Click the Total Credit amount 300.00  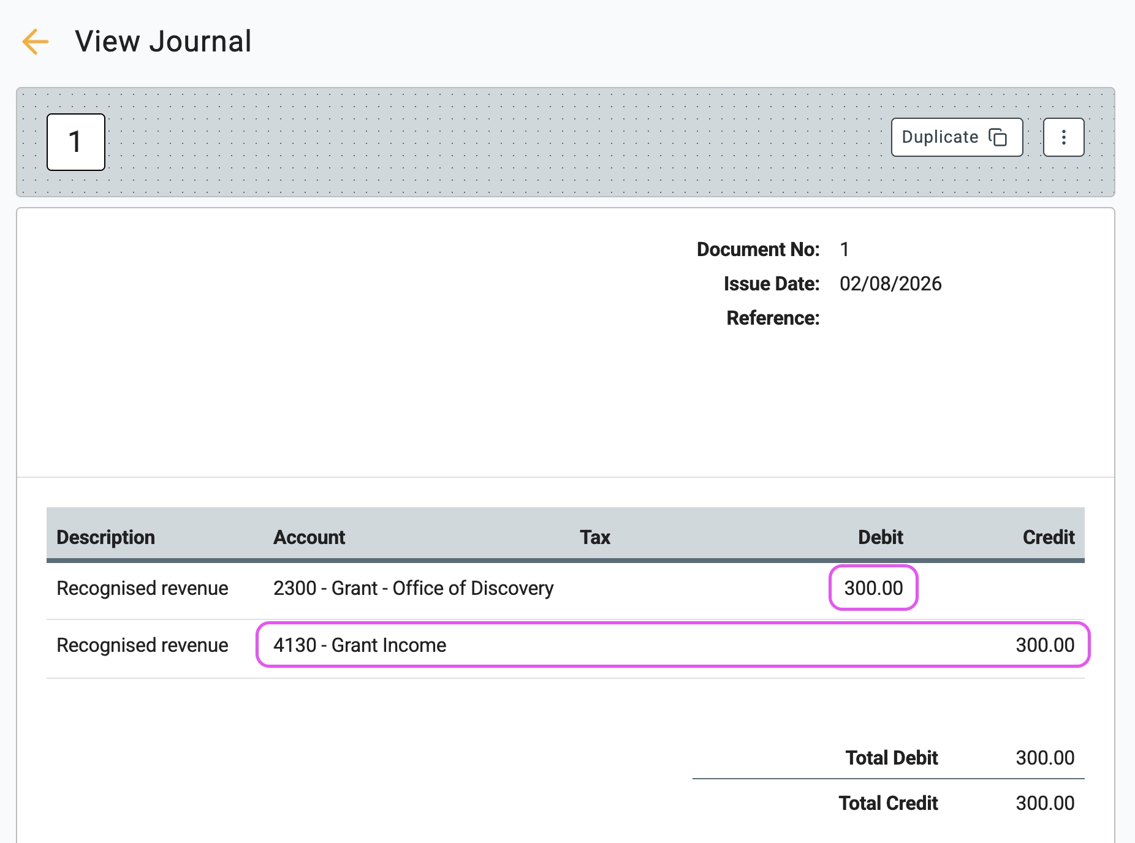click(x=1045, y=803)
